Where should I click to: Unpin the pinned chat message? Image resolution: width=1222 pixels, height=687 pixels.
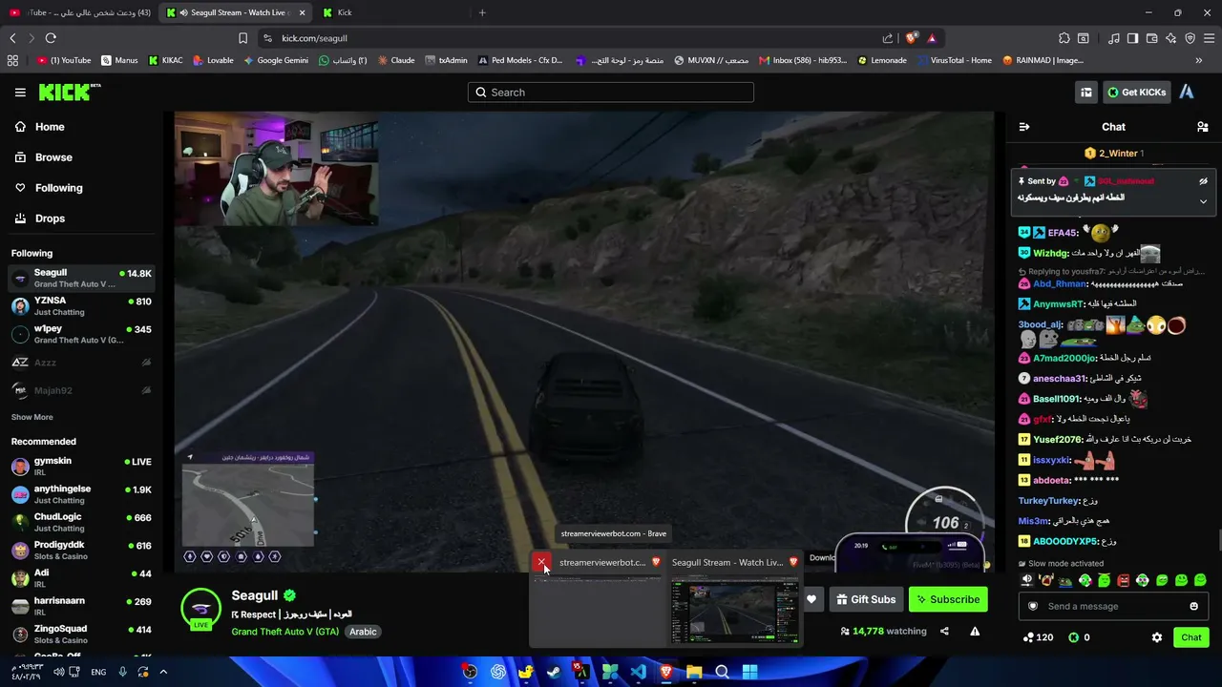[x=1203, y=181]
